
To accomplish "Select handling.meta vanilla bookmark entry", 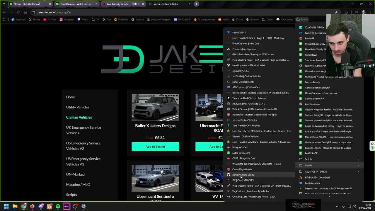I will click(259, 175).
